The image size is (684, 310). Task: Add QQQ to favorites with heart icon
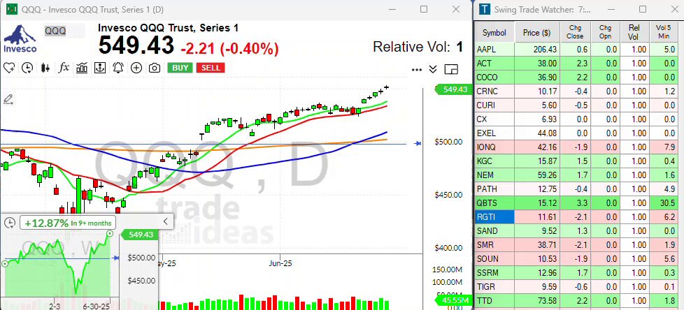(x=8, y=68)
